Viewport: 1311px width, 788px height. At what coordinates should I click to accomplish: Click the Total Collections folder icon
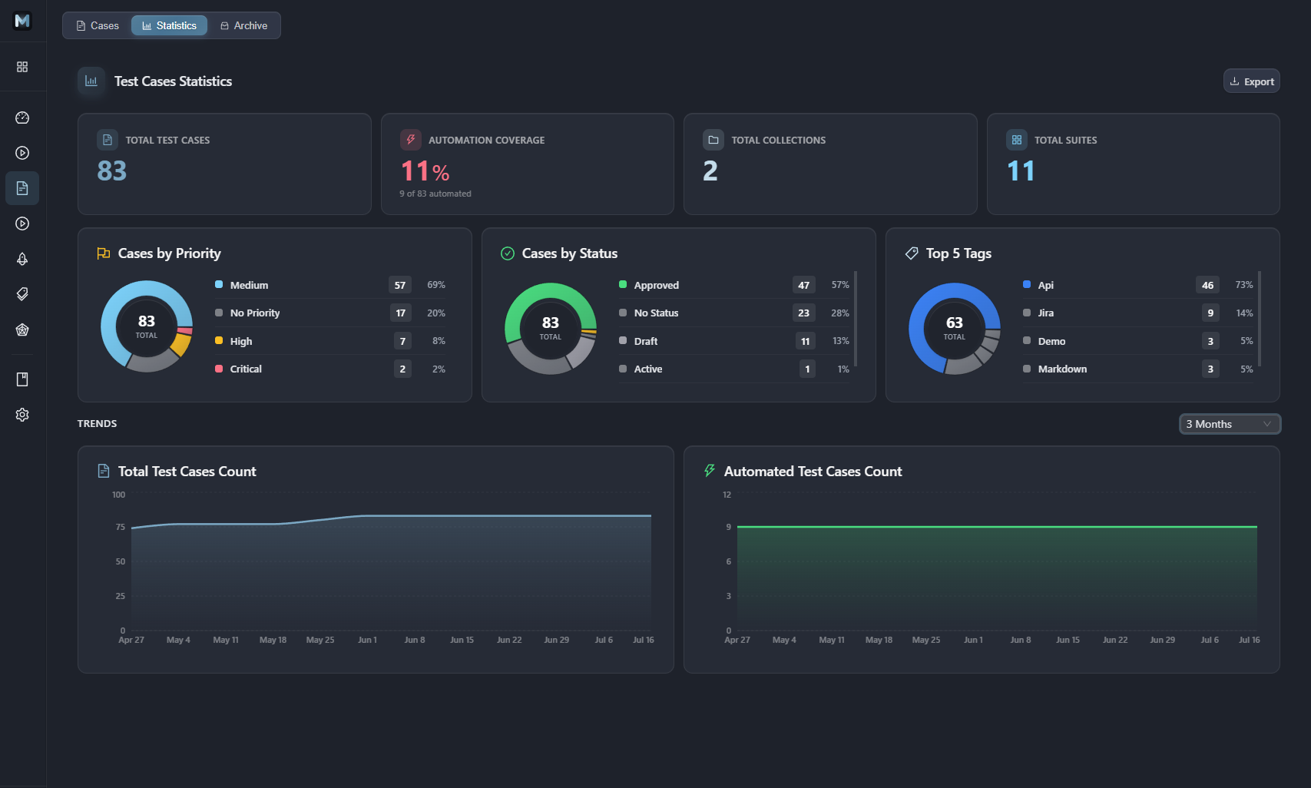(713, 140)
